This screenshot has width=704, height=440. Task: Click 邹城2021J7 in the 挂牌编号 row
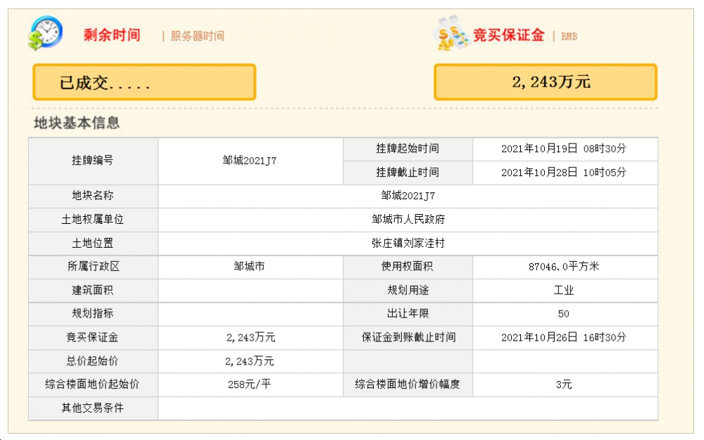250,161
